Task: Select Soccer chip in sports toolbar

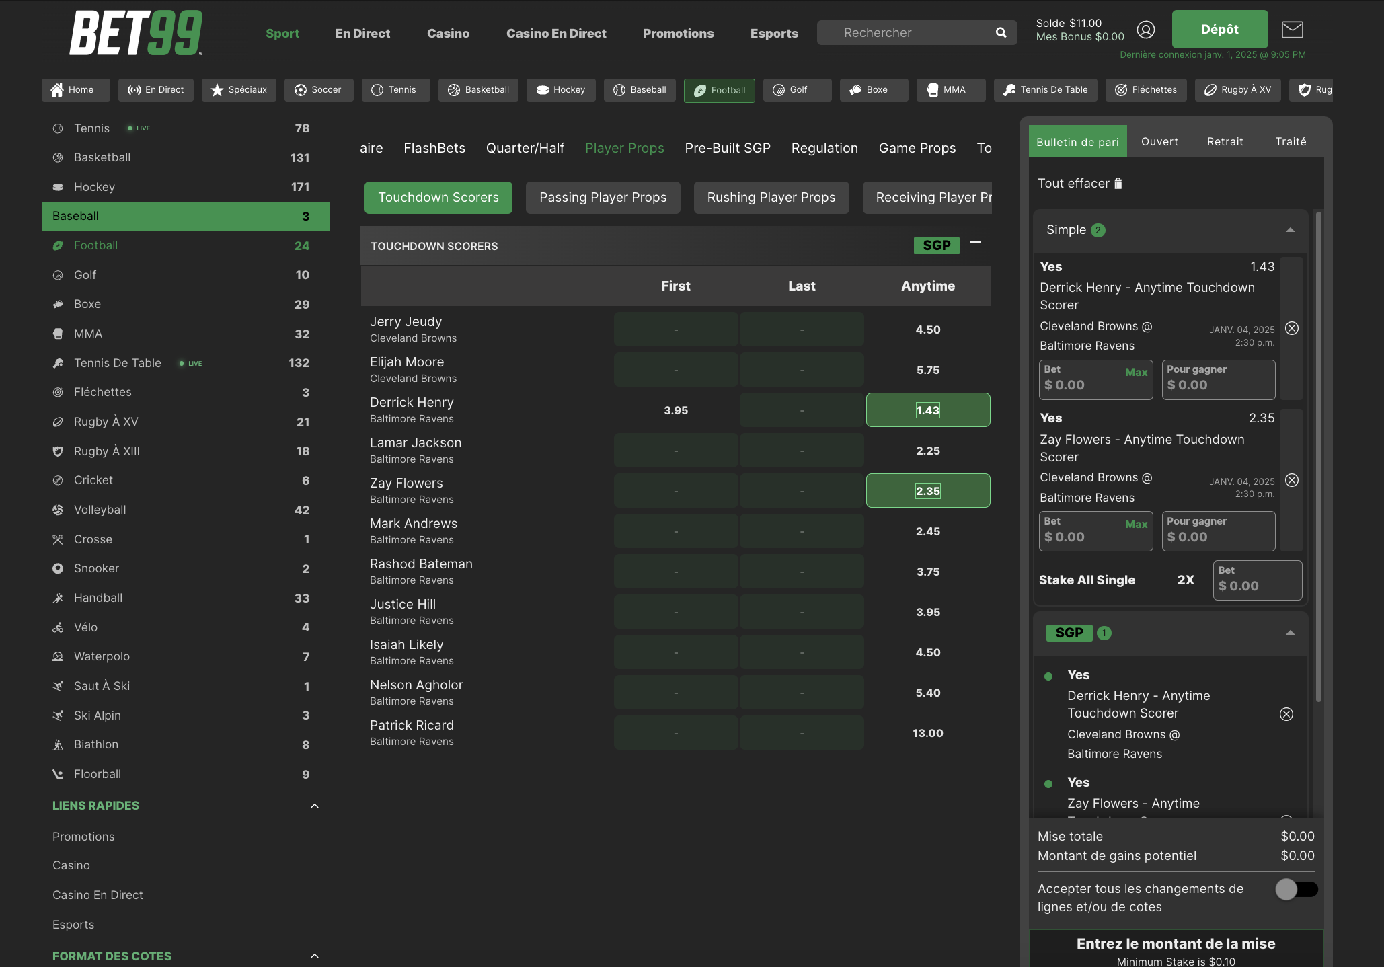Action: [319, 90]
